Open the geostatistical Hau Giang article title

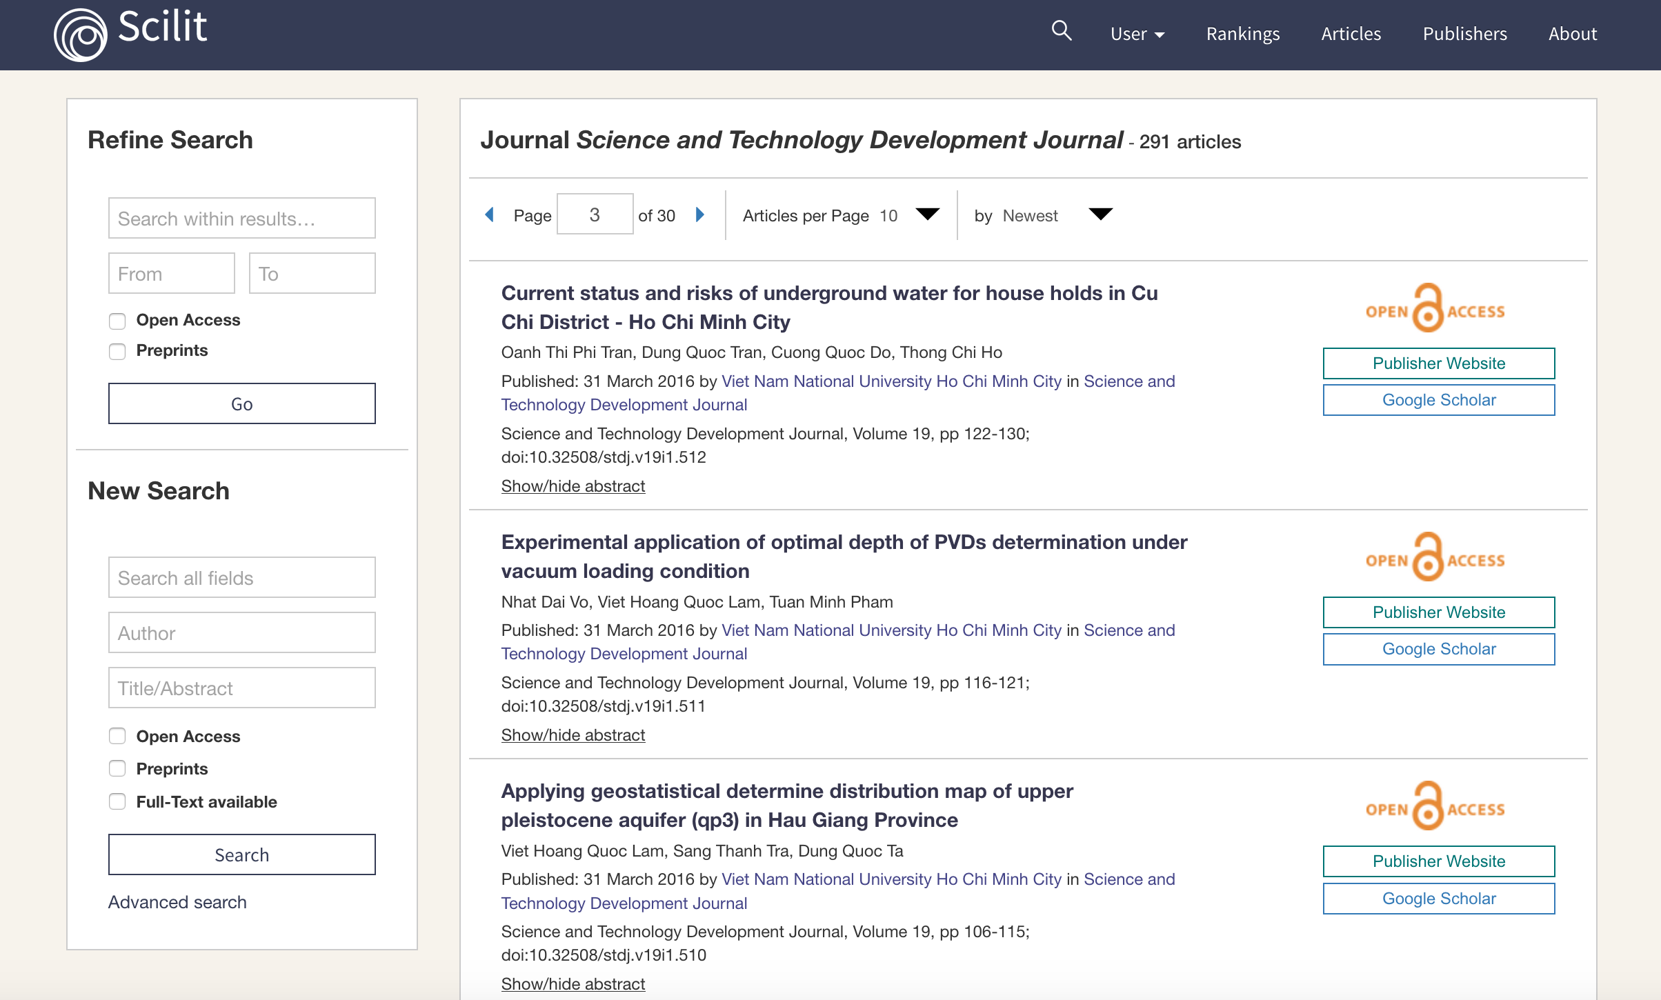point(787,806)
